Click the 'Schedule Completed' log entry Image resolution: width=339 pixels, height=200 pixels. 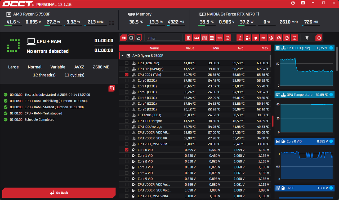coord(39,119)
